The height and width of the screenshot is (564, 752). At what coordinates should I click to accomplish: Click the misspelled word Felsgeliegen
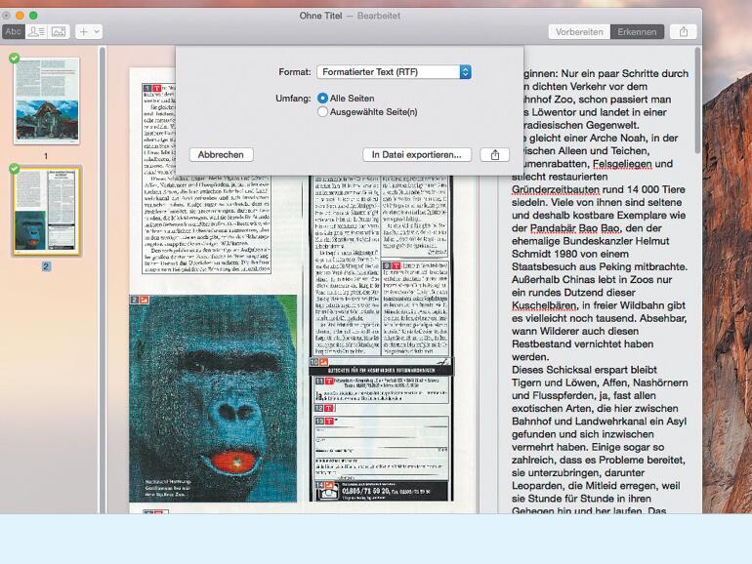click(622, 164)
